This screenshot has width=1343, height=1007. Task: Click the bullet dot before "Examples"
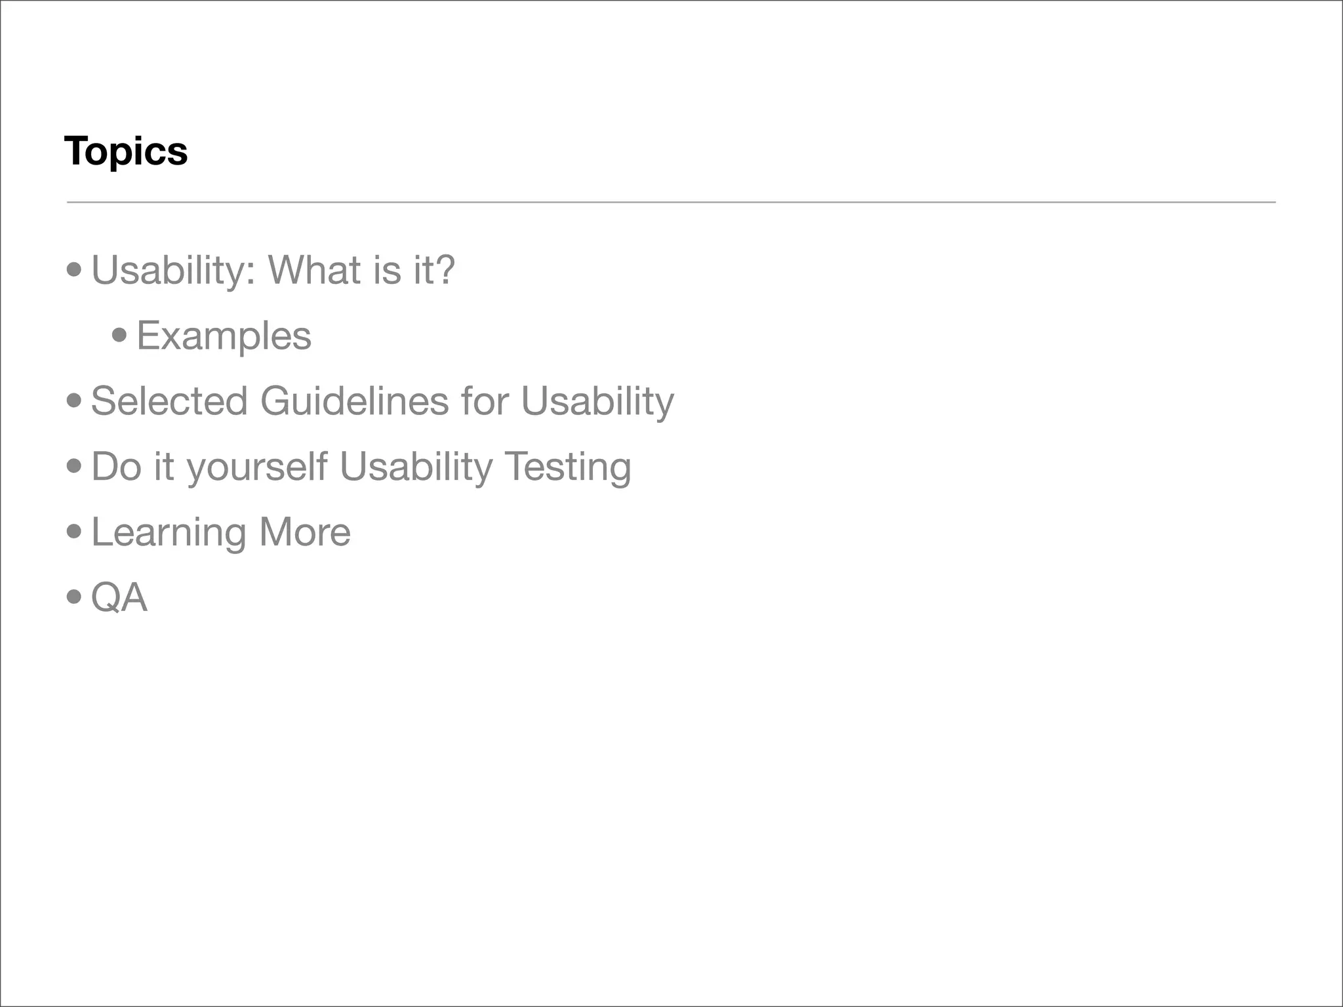119,336
